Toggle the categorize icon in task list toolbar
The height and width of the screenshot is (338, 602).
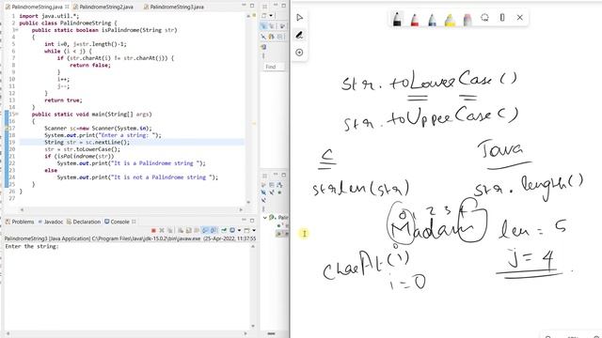point(263,26)
